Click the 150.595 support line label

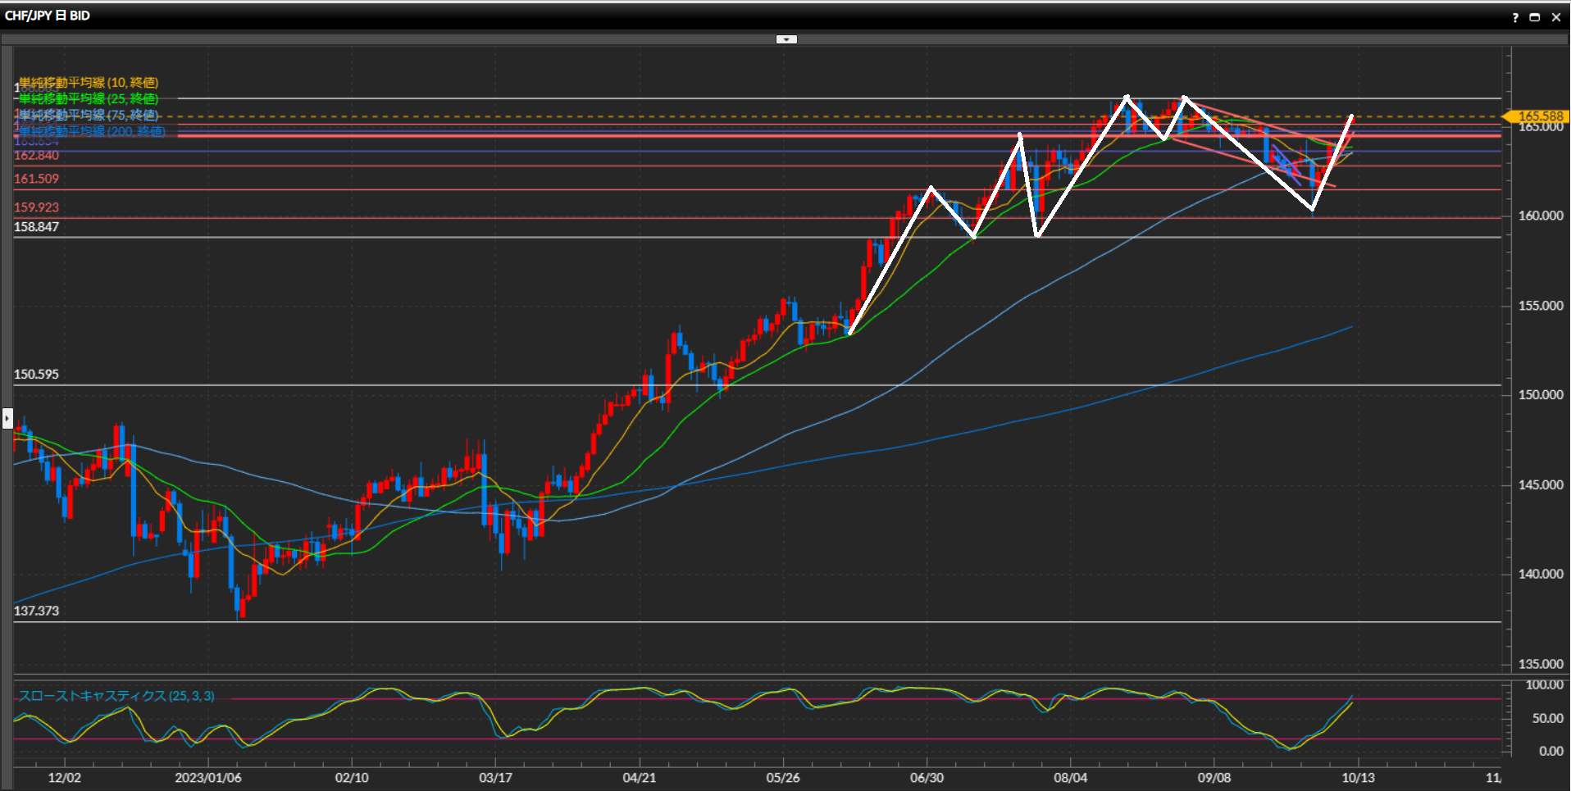pyautogui.click(x=37, y=375)
